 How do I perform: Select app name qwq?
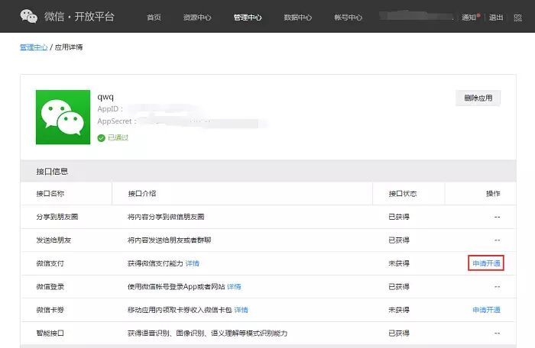click(105, 96)
